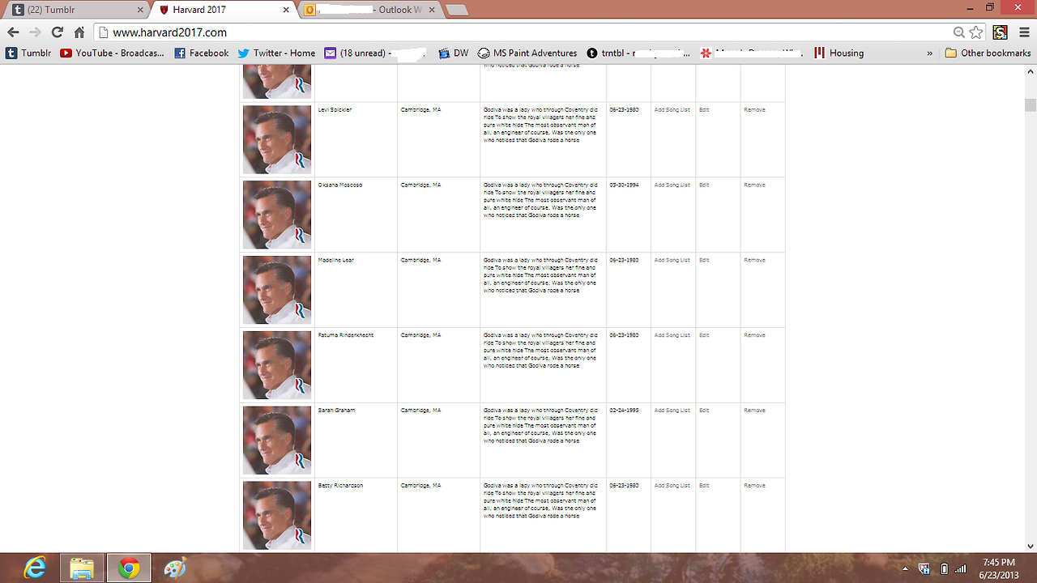Screen dimensions: 1037x583
Task: Open File Explorer from the taskbar
Action: click(81, 568)
